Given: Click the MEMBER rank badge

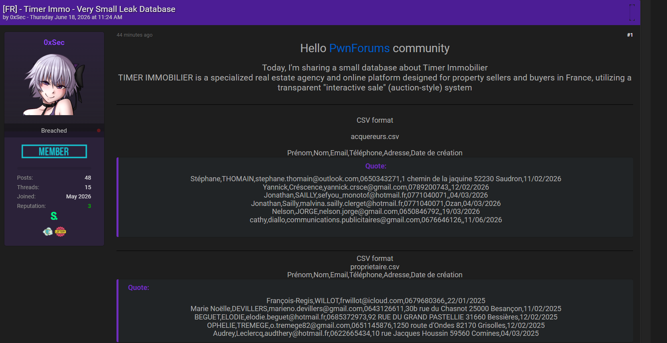Looking at the screenshot, I should 54,151.
